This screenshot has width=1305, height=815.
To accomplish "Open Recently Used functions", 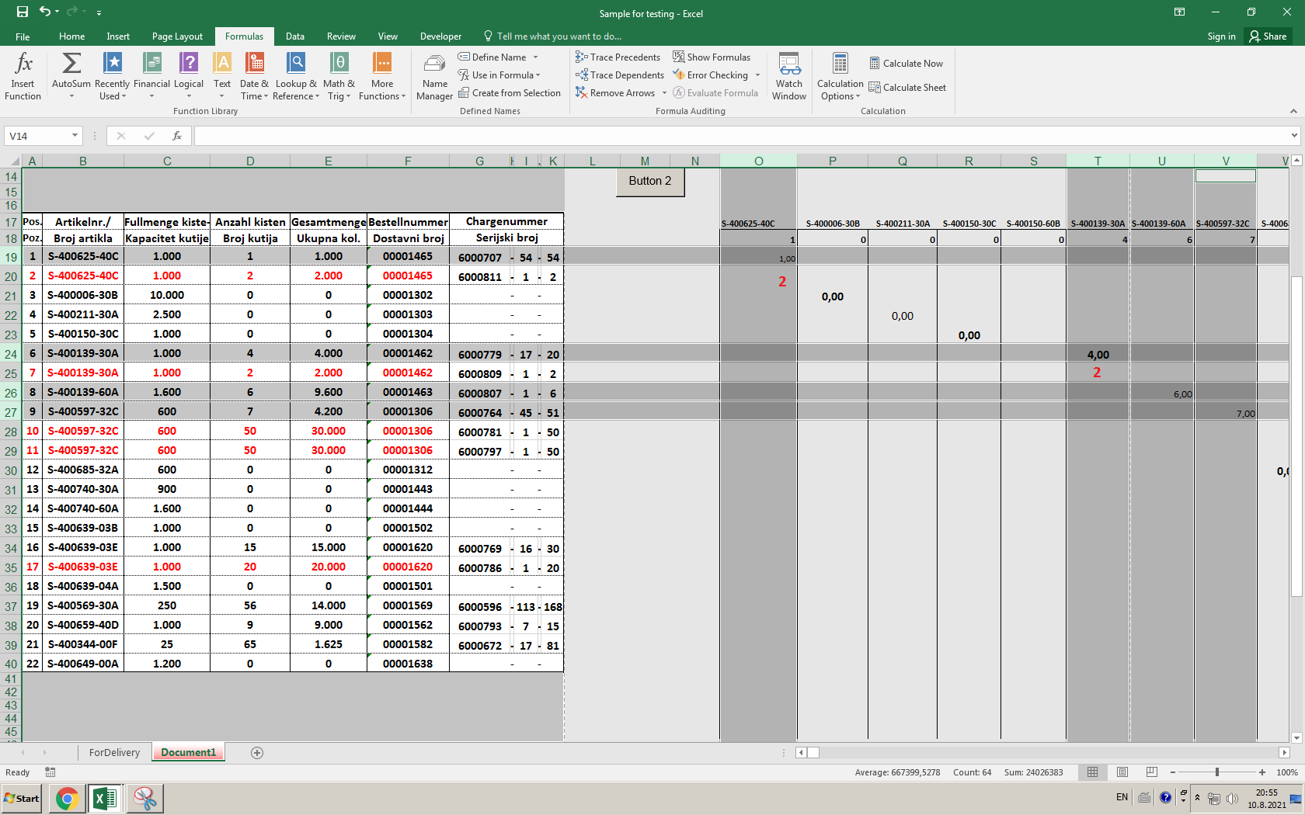I will click(x=112, y=76).
